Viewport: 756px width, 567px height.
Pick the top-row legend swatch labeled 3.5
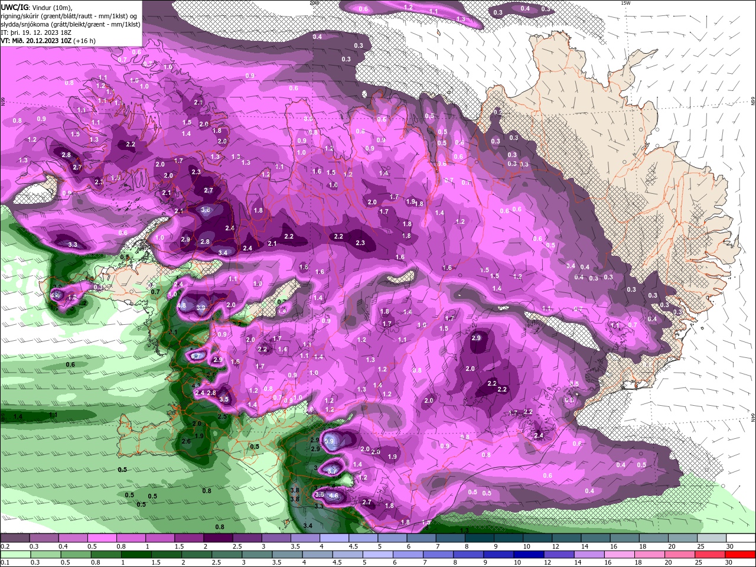pyautogui.click(x=305, y=538)
